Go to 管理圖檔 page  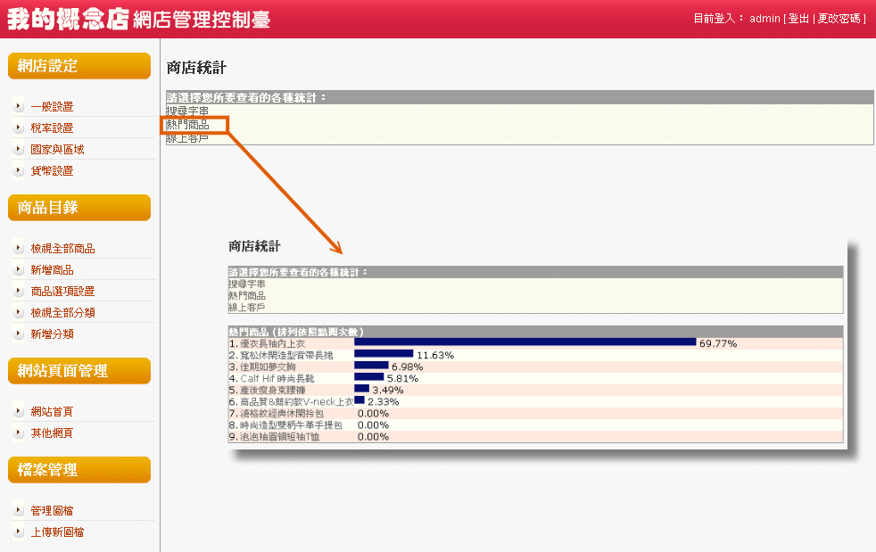point(52,511)
